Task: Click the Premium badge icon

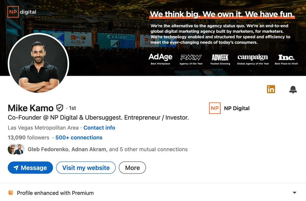Action: point(10,193)
